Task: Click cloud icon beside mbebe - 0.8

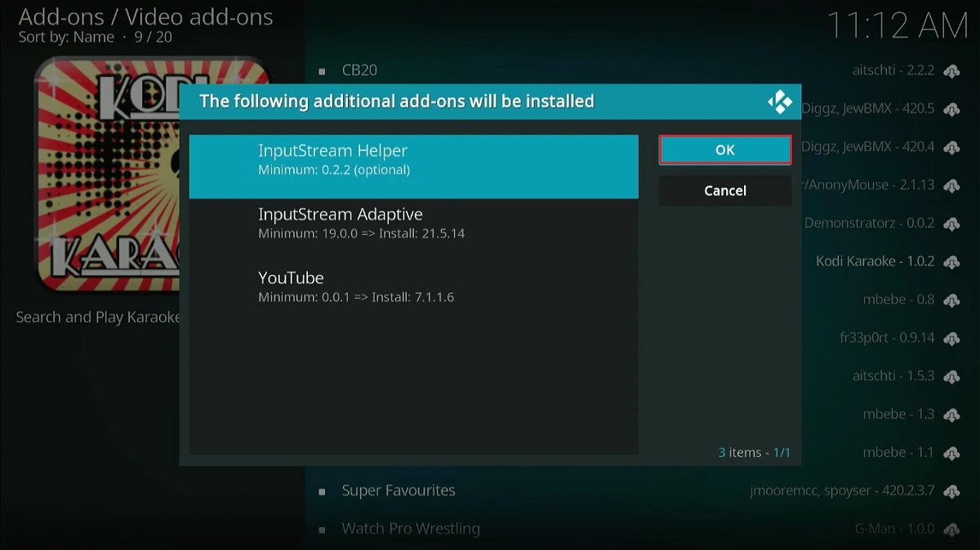Action: (951, 300)
